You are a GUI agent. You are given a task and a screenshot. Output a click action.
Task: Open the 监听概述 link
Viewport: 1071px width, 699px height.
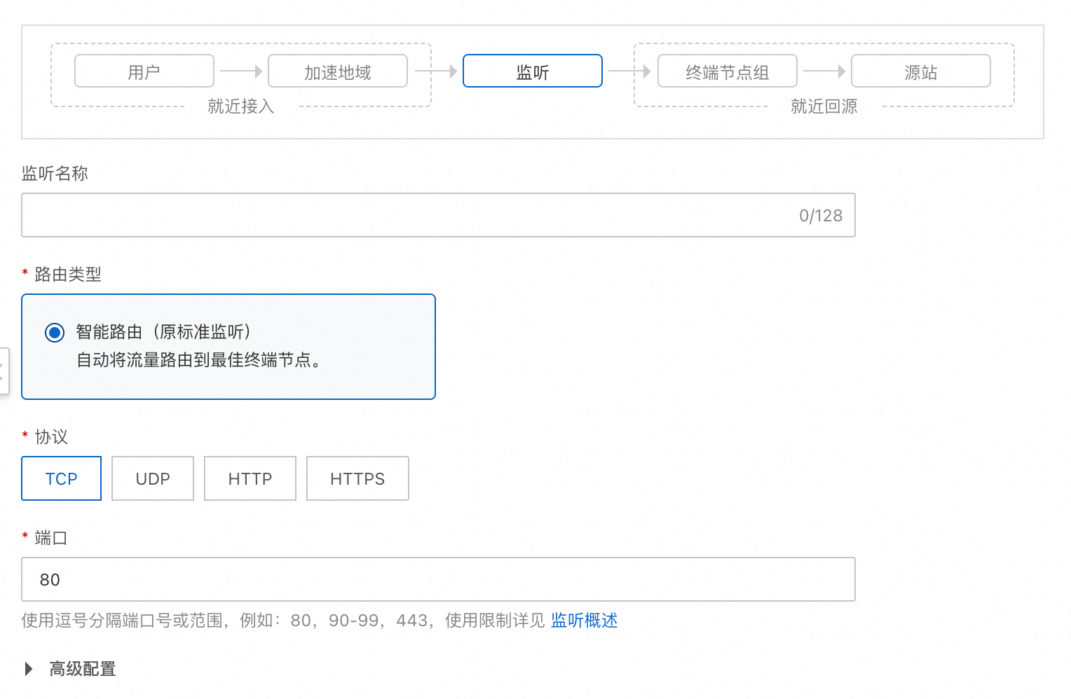pyautogui.click(x=584, y=621)
